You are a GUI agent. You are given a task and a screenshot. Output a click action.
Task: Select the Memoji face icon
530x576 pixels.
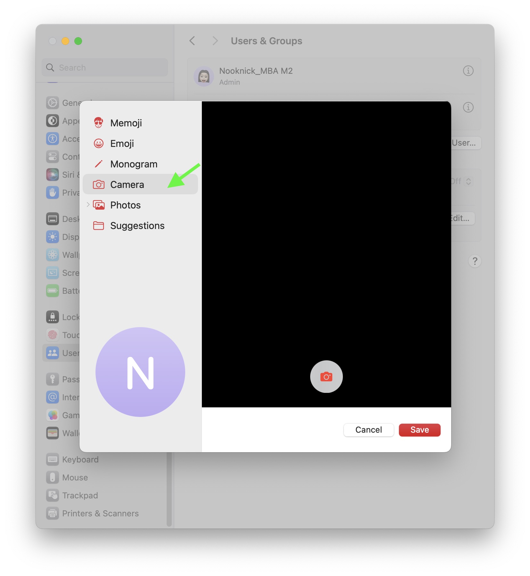(98, 123)
